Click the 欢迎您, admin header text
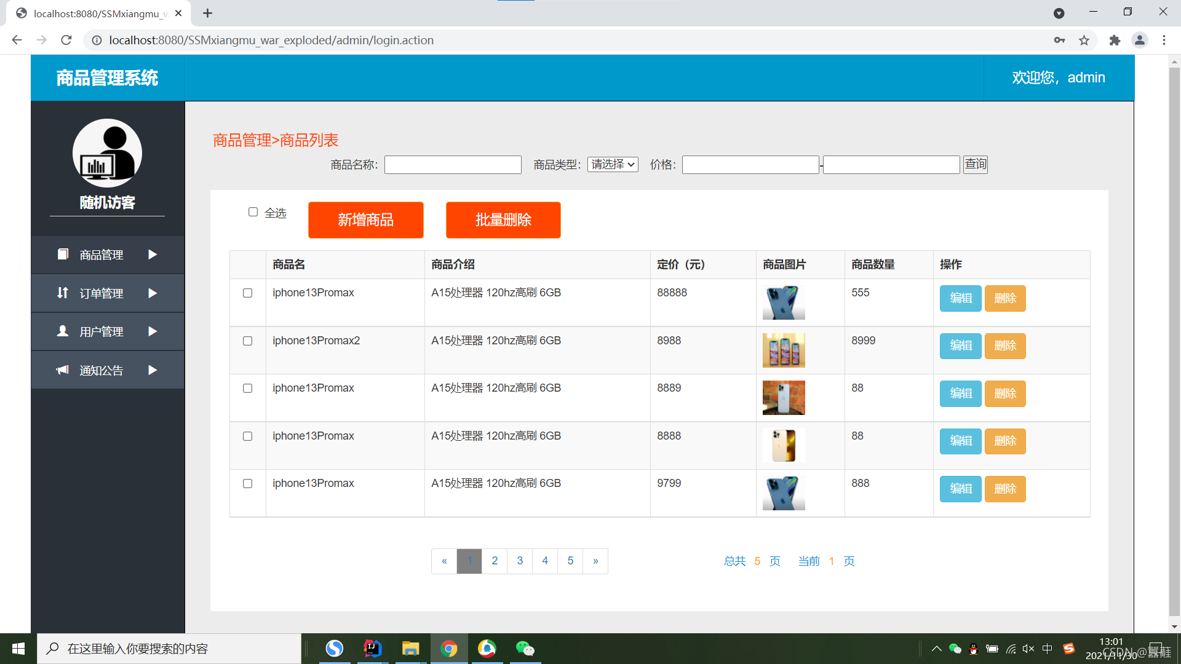 point(1059,77)
